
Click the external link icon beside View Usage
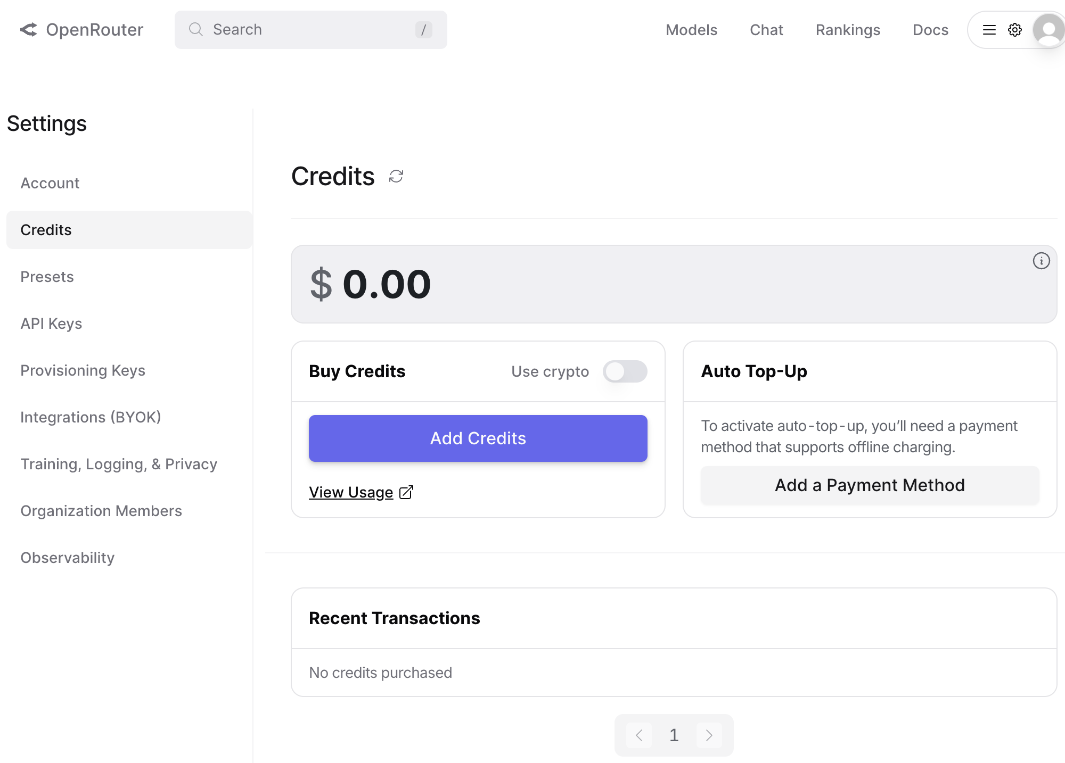pyautogui.click(x=406, y=492)
